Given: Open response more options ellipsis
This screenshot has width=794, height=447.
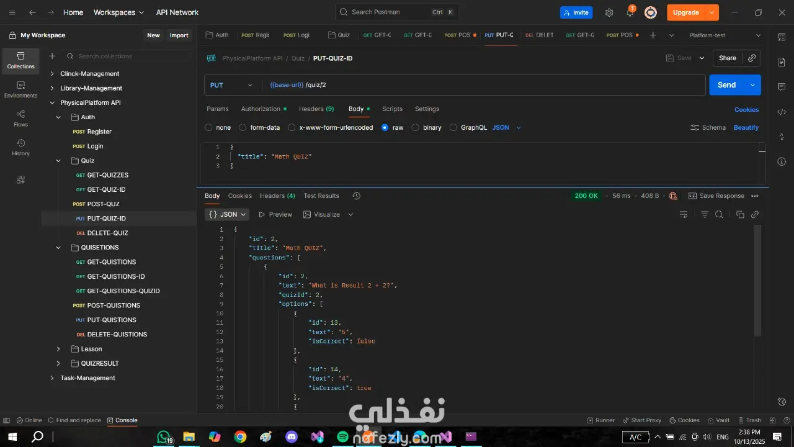Looking at the screenshot, I should click(755, 196).
